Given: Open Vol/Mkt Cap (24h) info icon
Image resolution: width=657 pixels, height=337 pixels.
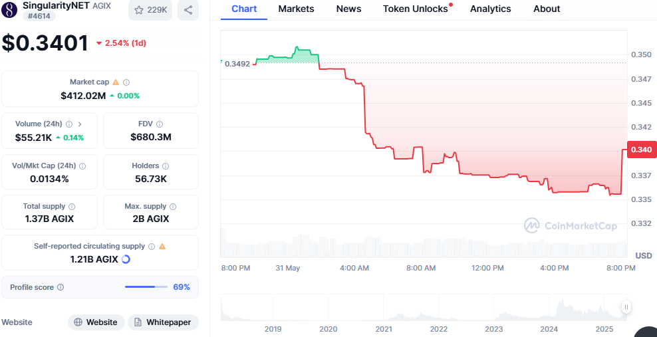Looking at the screenshot, I should click(x=82, y=166).
